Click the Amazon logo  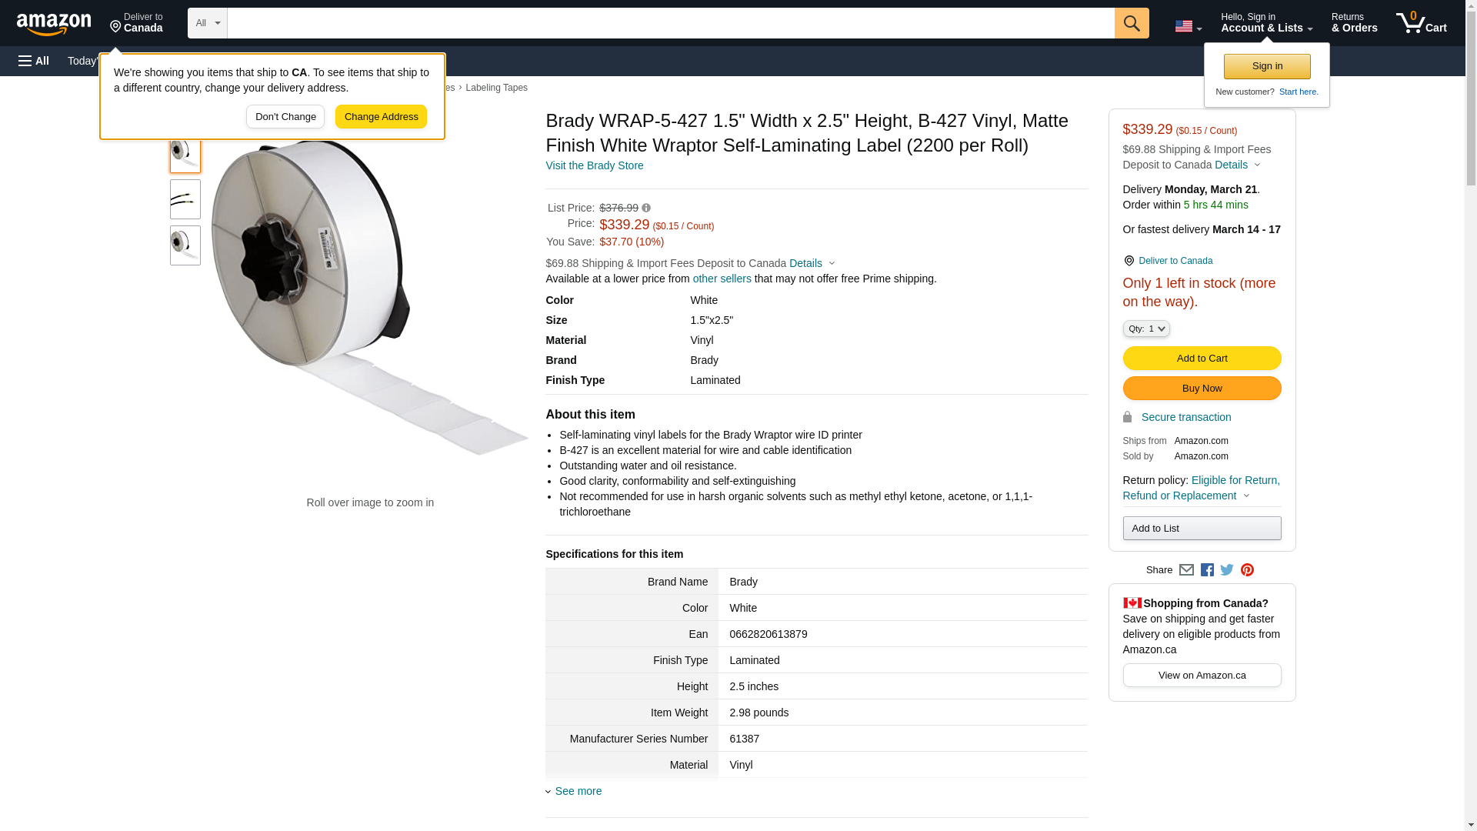[x=54, y=24]
